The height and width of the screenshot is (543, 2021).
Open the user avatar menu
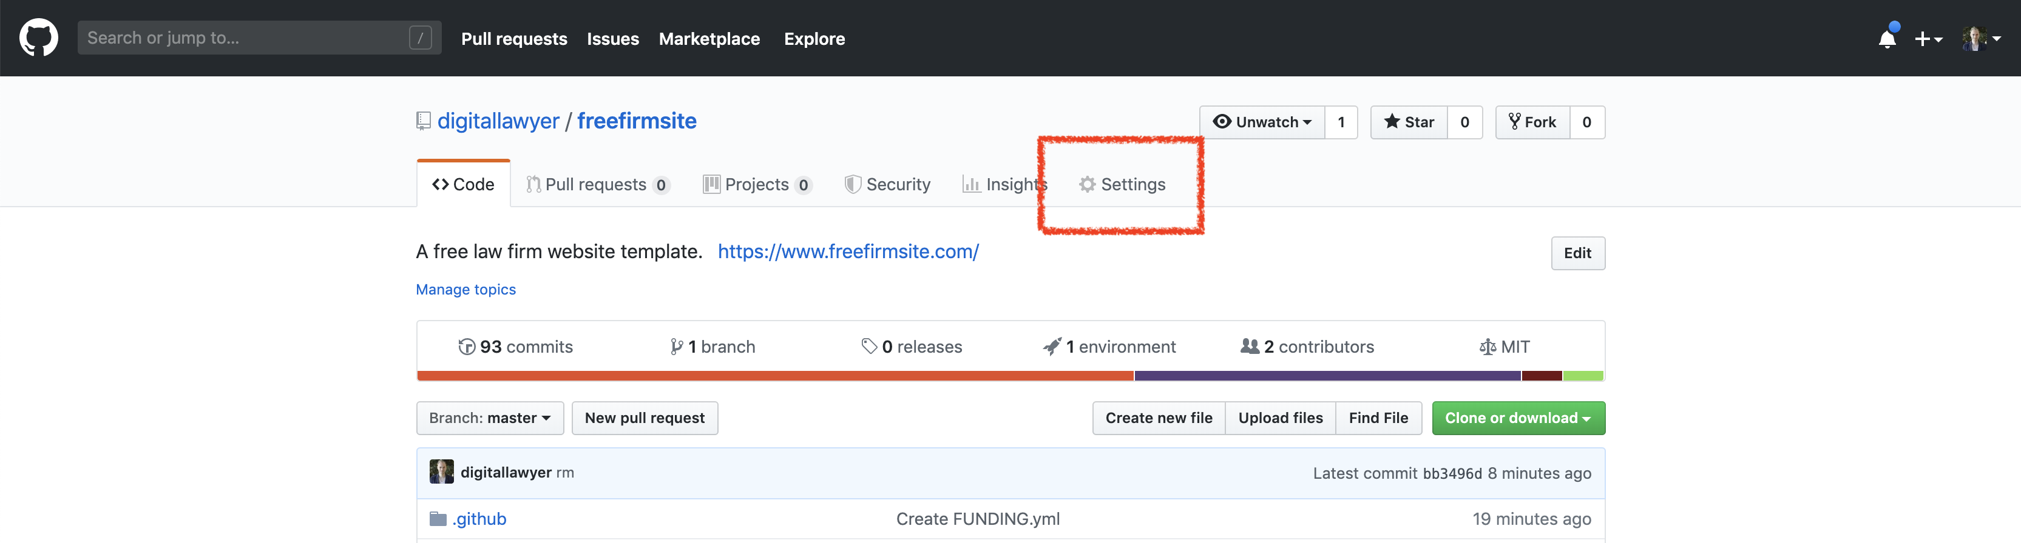tap(1981, 38)
